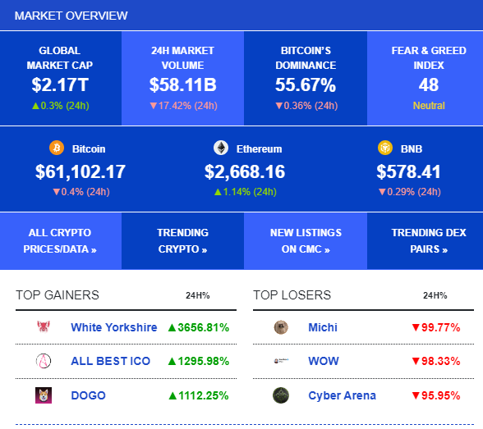Click the Global Market Cap tile
This screenshot has height=429, width=483.
pos(61,78)
